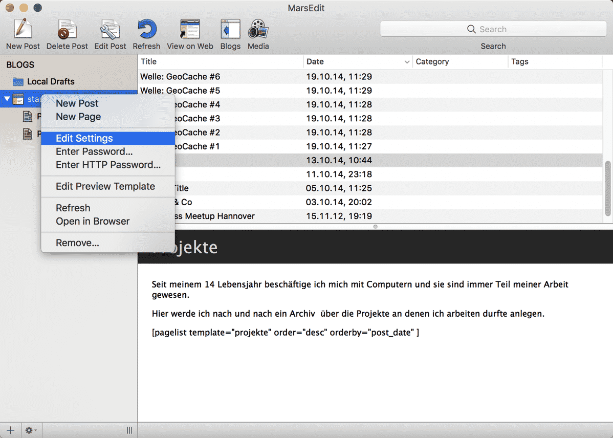Open the gear action menu at bottom
This screenshot has height=438, width=613.
point(31,430)
